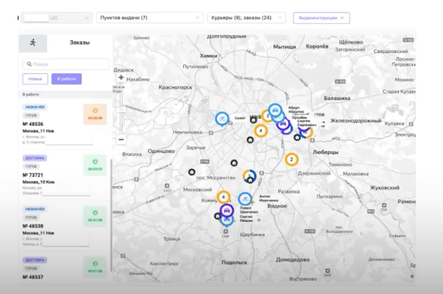The width and height of the screenshot is (443, 294).
Task: Toggle the Новые orders filter
Action: (35, 79)
